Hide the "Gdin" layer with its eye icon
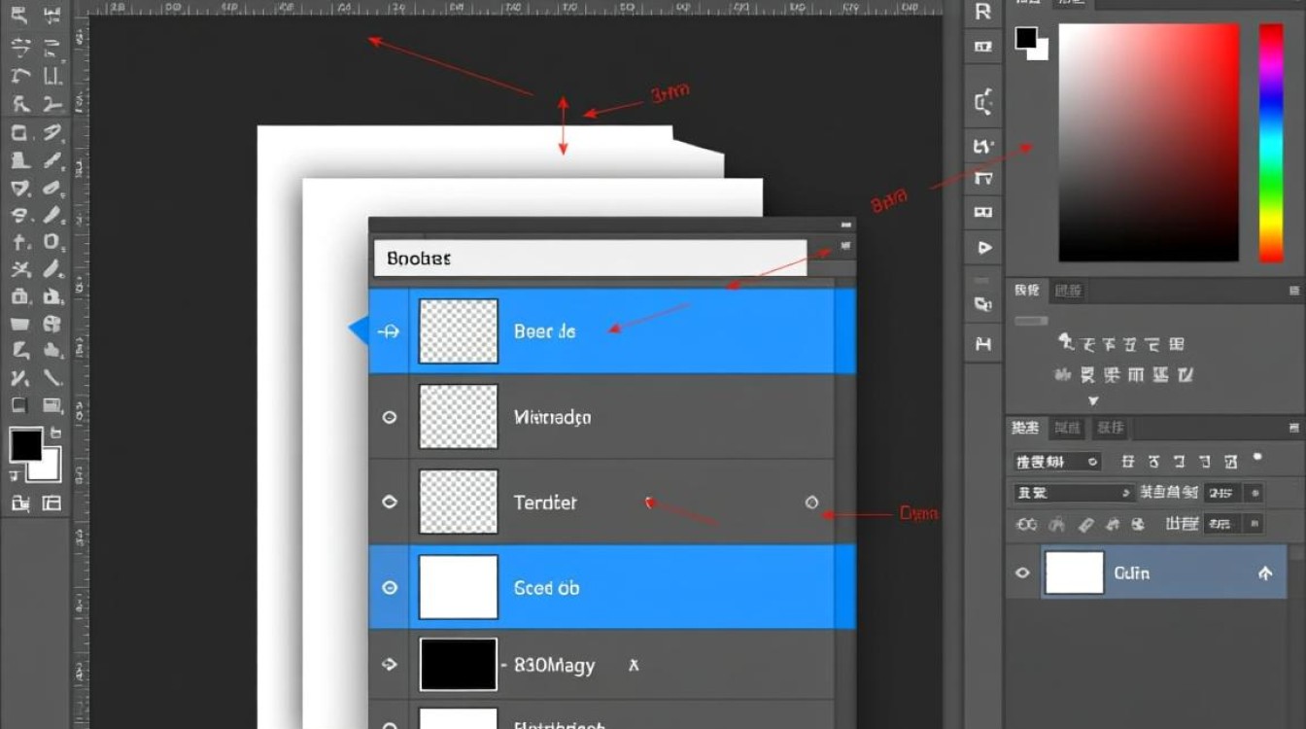Viewport: 1306px width, 729px height. tap(1022, 573)
